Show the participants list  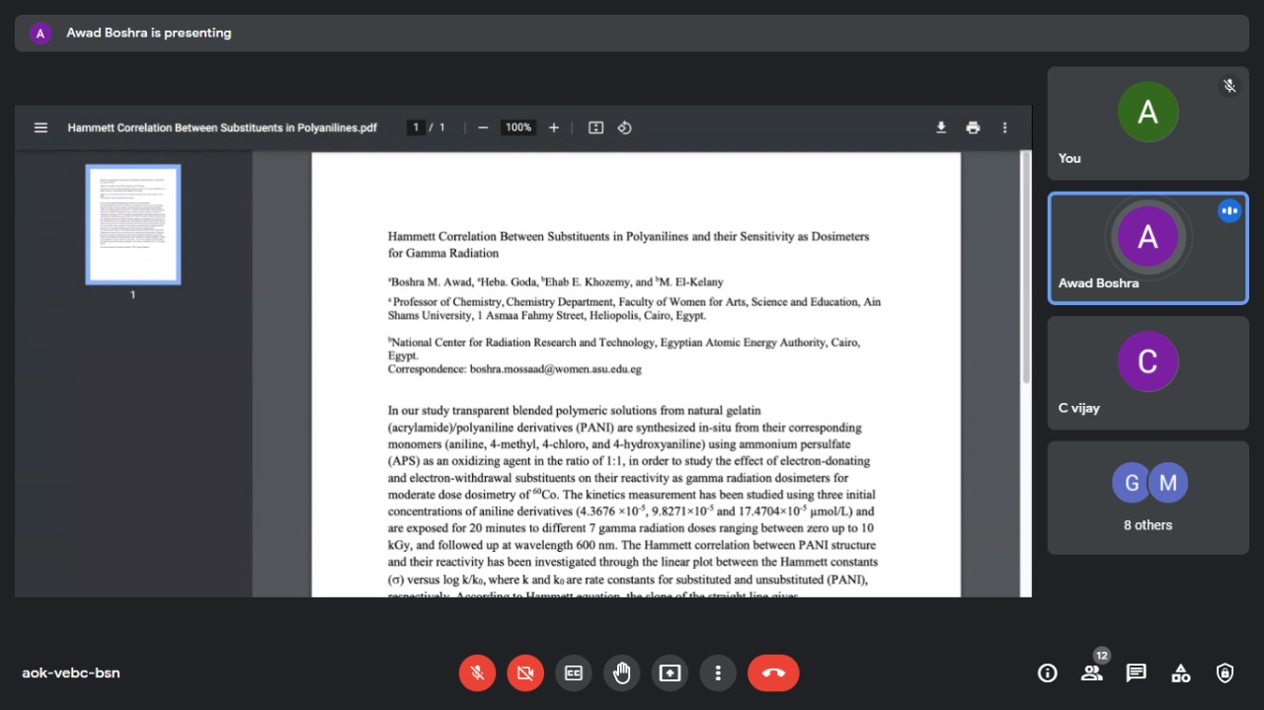tap(1091, 673)
